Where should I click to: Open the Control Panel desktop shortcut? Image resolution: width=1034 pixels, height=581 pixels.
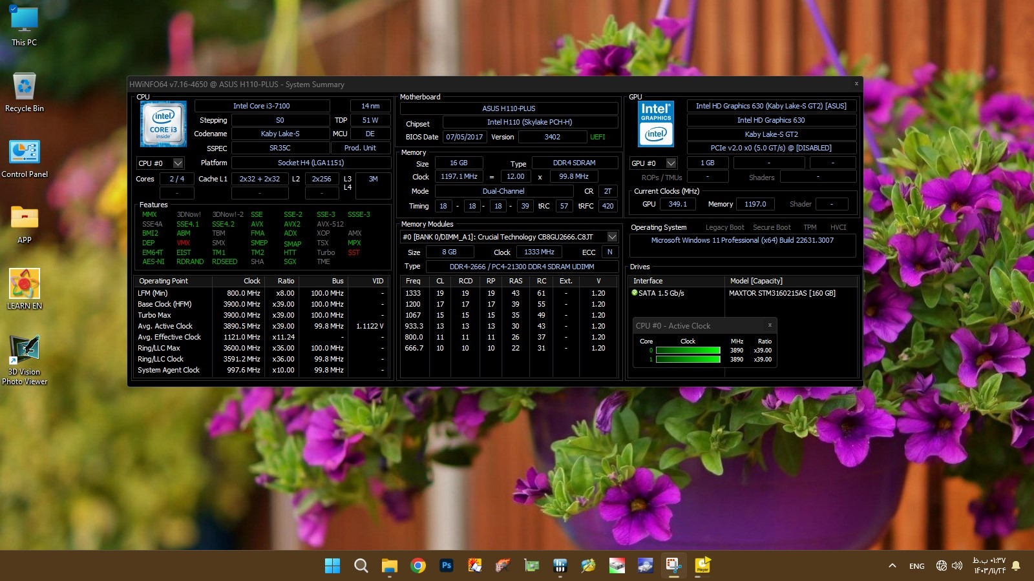click(x=25, y=158)
